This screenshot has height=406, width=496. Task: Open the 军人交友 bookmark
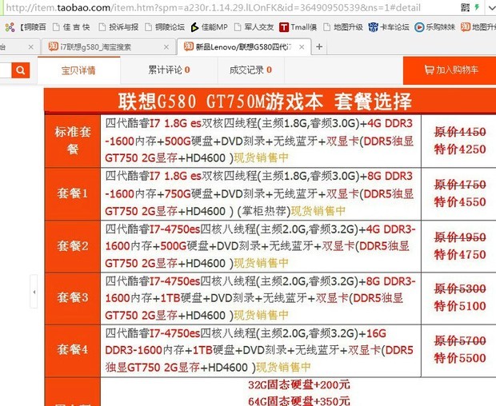[254, 27]
